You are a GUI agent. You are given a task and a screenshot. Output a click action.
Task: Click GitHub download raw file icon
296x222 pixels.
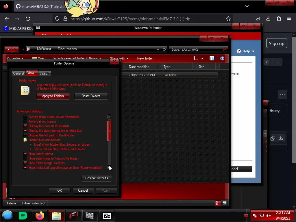point(281,138)
